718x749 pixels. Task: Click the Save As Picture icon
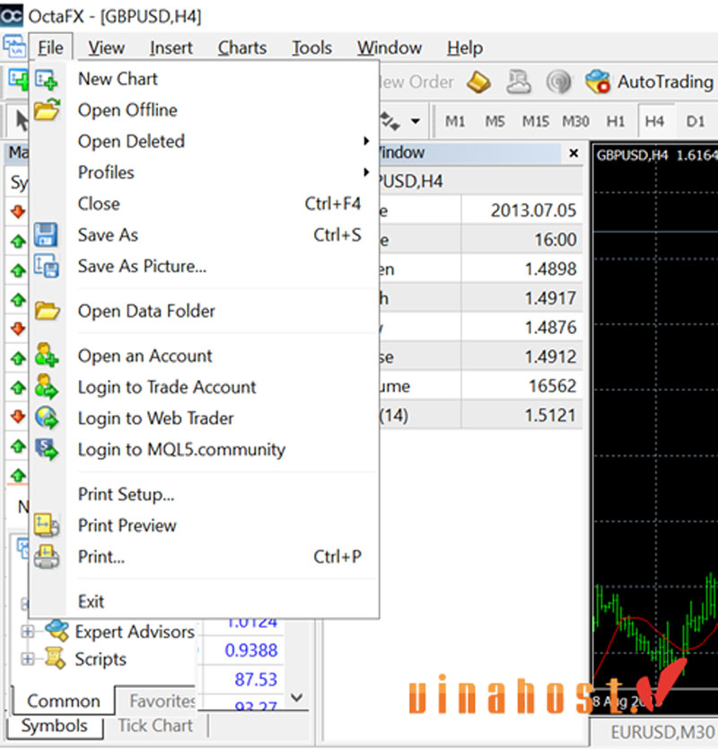click(x=47, y=266)
